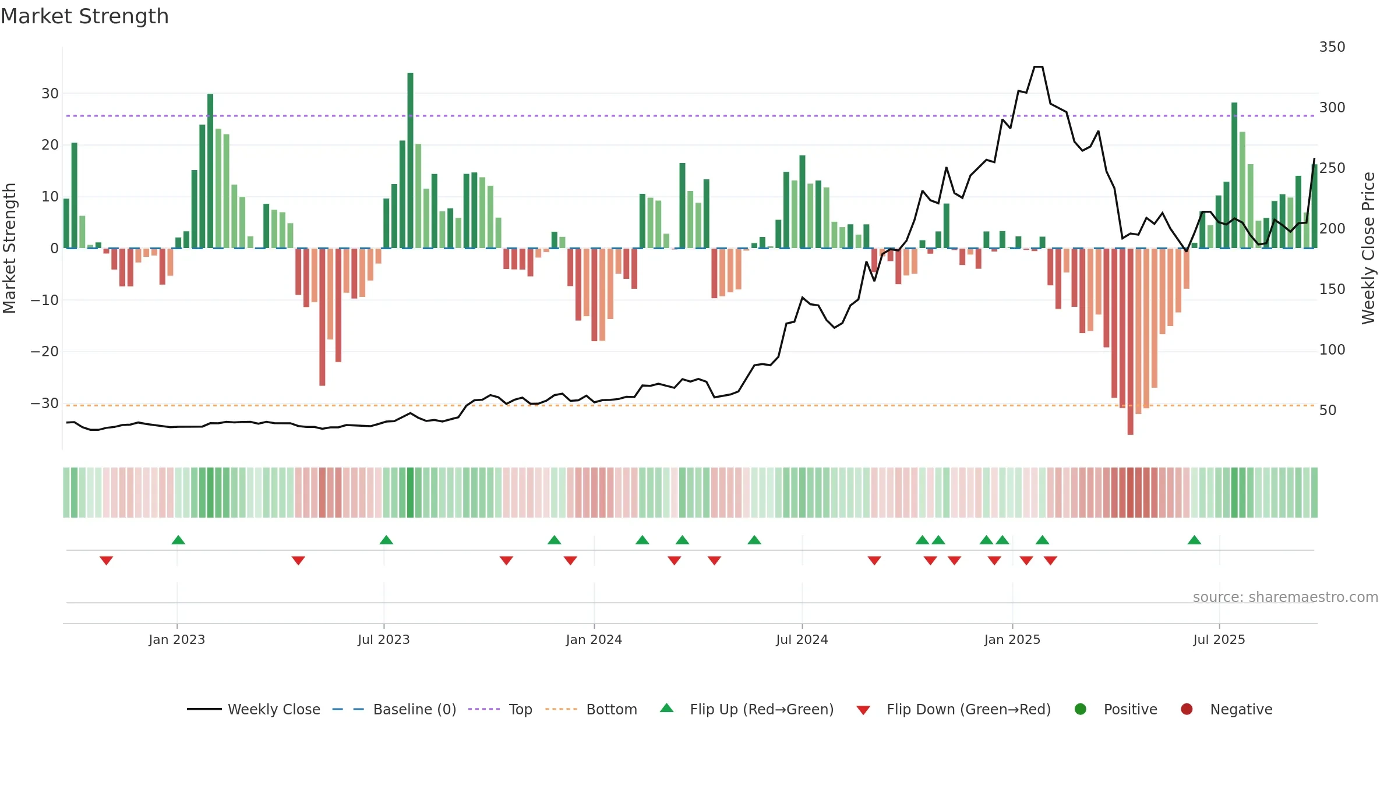Click the Weekly Close line's highest peak

(x=1039, y=67)
